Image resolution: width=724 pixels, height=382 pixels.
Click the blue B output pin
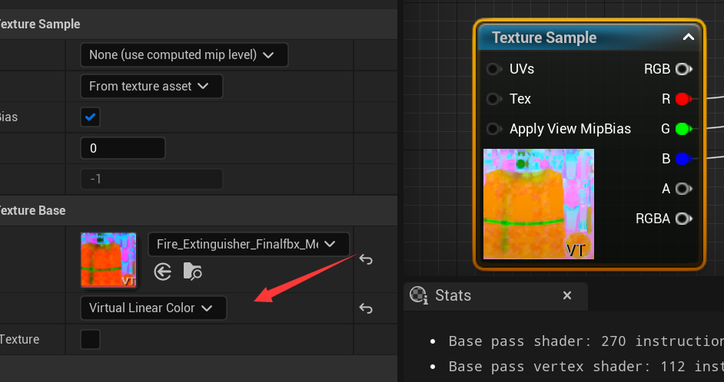click(682, 159)
